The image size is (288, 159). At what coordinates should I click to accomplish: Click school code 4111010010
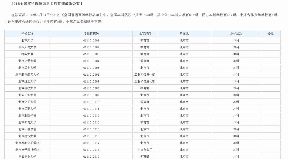click(91, 102)
